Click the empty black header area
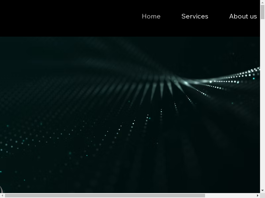The image size is (265, 198). (x=66, y=18)
